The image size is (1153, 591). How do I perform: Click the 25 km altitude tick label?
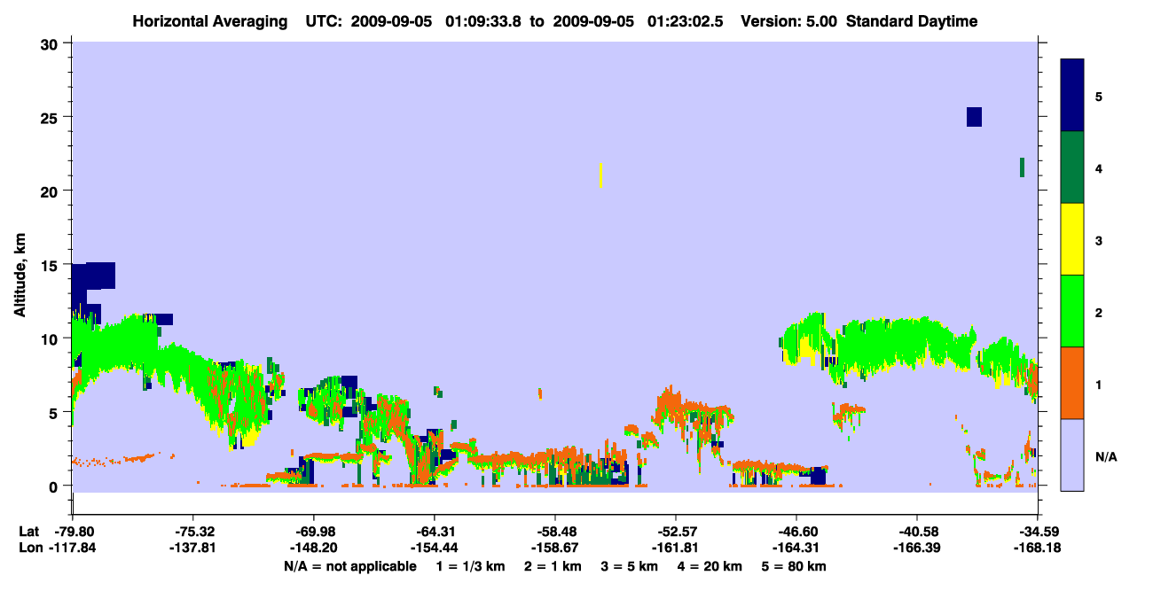coord(51,117)
